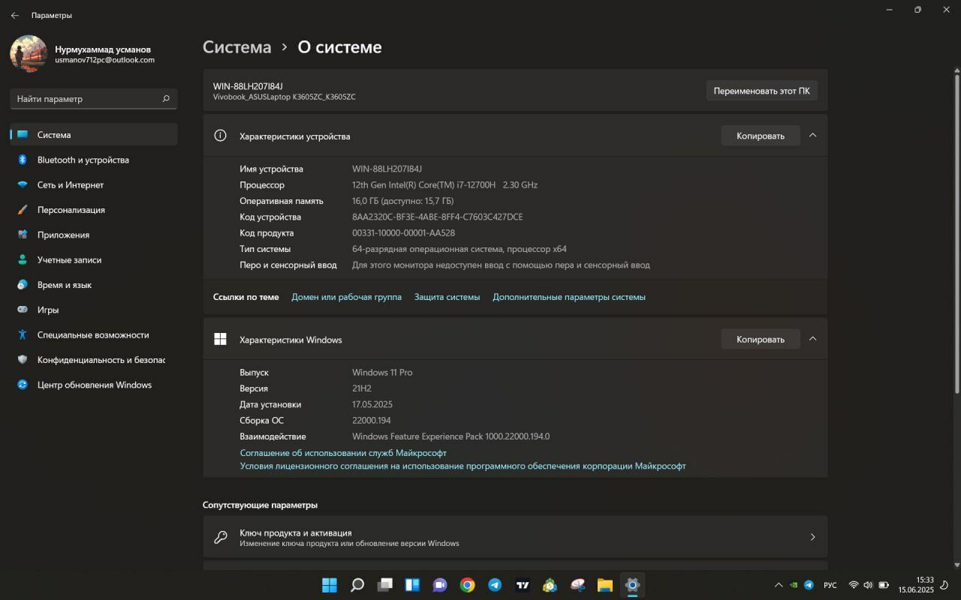Image resolution: width=961 pixels, height=600 pixels.
Task: Open Защита системы link
Action: pos(447,297)
